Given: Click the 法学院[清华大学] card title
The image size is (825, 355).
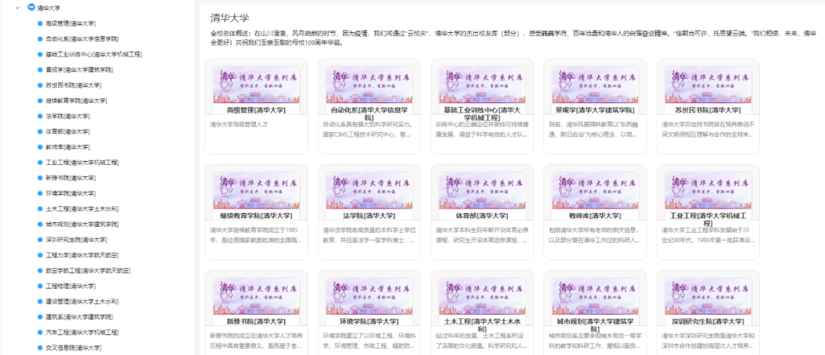Looking at the screenshot, I should 369,216.
